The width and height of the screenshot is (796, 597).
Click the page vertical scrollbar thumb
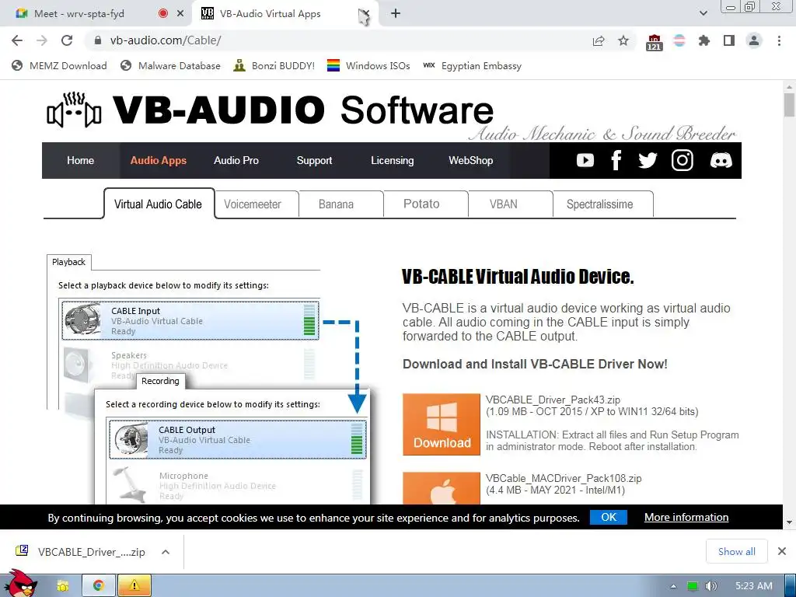point(789,105)
